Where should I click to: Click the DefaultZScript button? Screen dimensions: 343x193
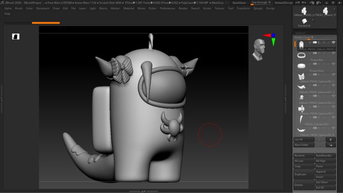(284, 3)
